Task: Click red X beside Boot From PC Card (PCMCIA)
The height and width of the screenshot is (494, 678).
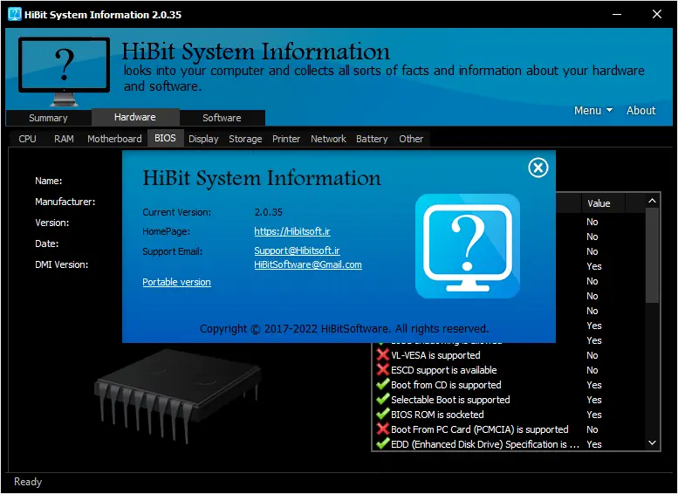Action: [383, 429]
